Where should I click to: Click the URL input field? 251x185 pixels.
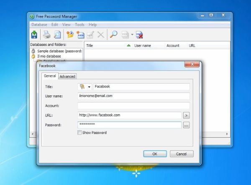tap(130, 115)
